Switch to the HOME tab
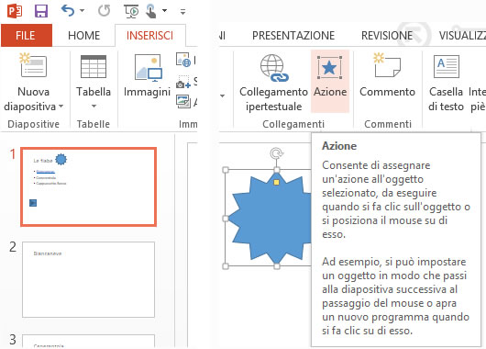This screenshot has height=349, width=486. [84, 36]
